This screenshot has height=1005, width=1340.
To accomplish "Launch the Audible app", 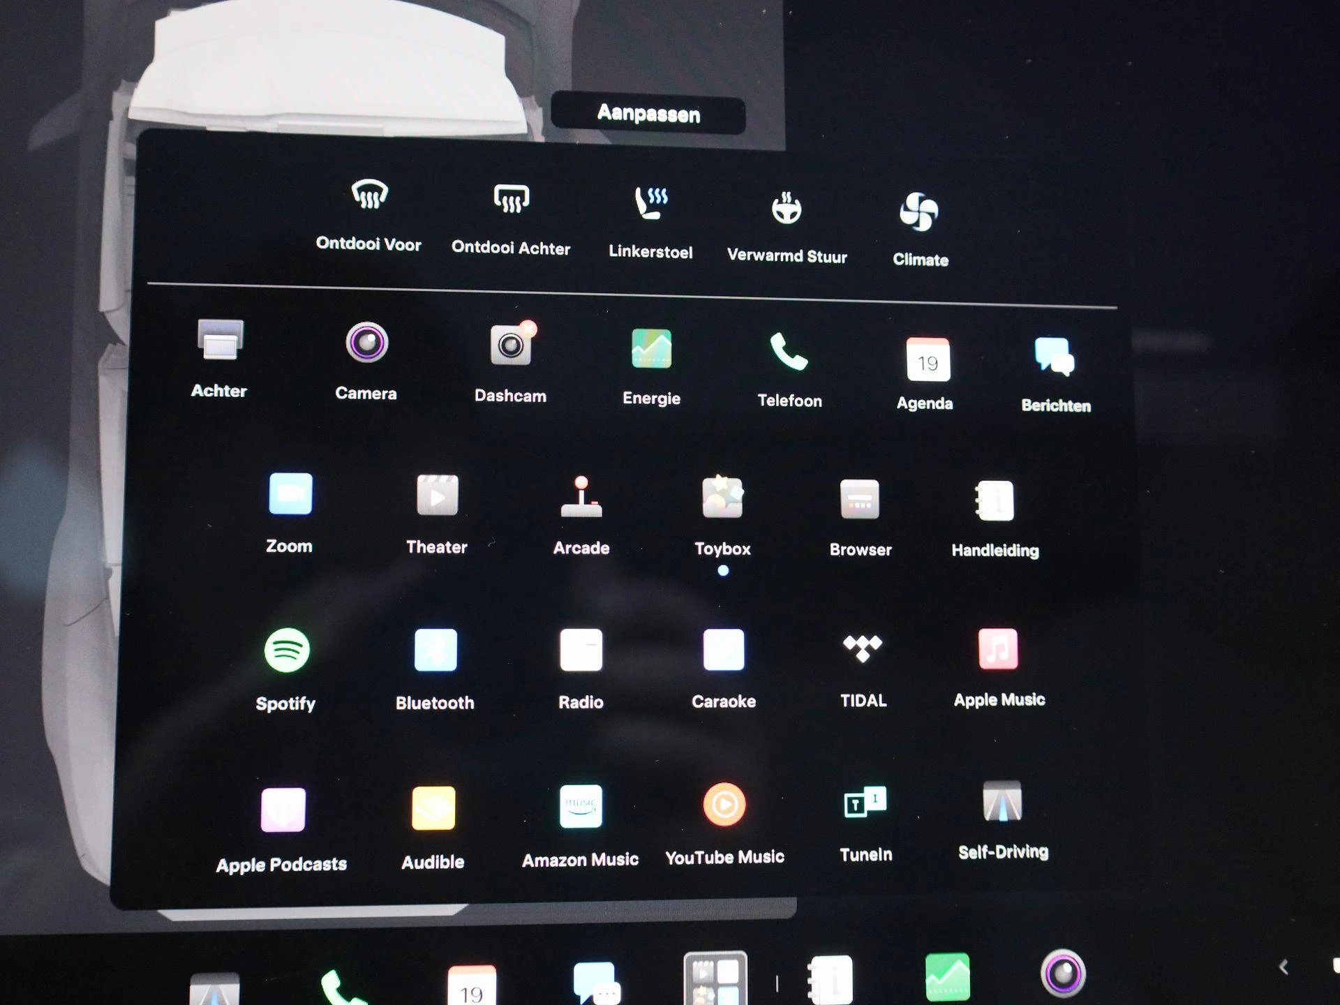I will (433, 828).
